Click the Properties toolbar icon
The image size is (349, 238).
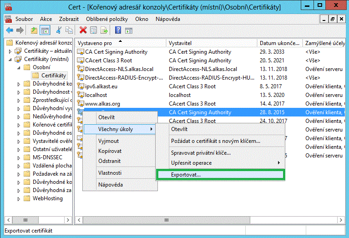(x=93, y=30)
